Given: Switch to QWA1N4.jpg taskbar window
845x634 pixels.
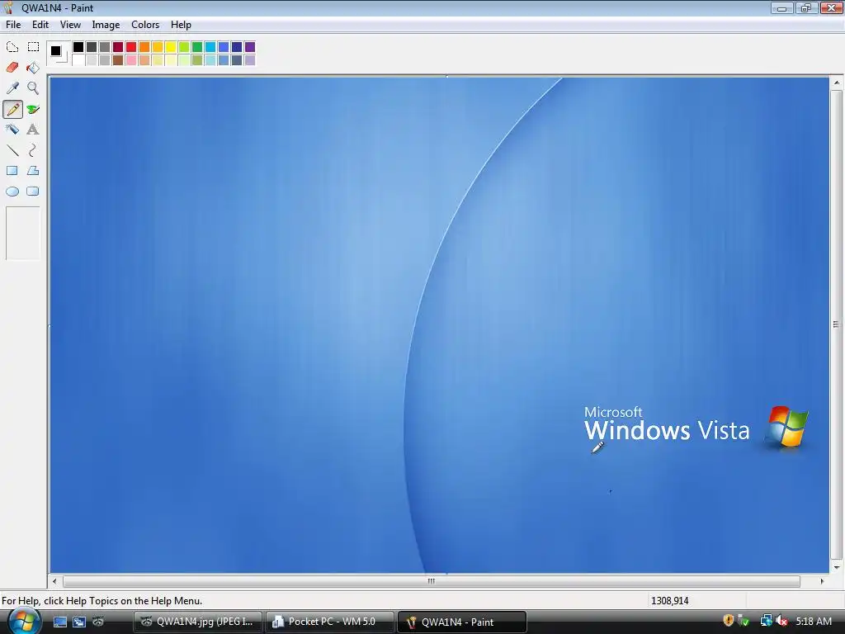Looking at the screenshot, I should [x=198, y=622].
